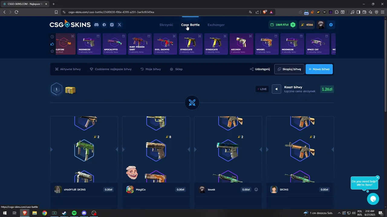Click the share page icon in the address bar
This screenshot has width=387, height=217.
tap(257, 12)
